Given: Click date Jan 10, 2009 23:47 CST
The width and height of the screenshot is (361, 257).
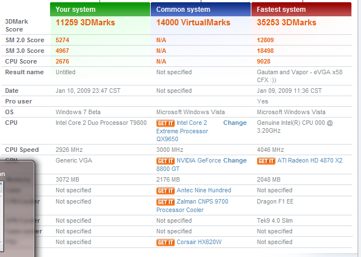Looking at the screenshot, I should pyautogui.click(x=88, y=91).
